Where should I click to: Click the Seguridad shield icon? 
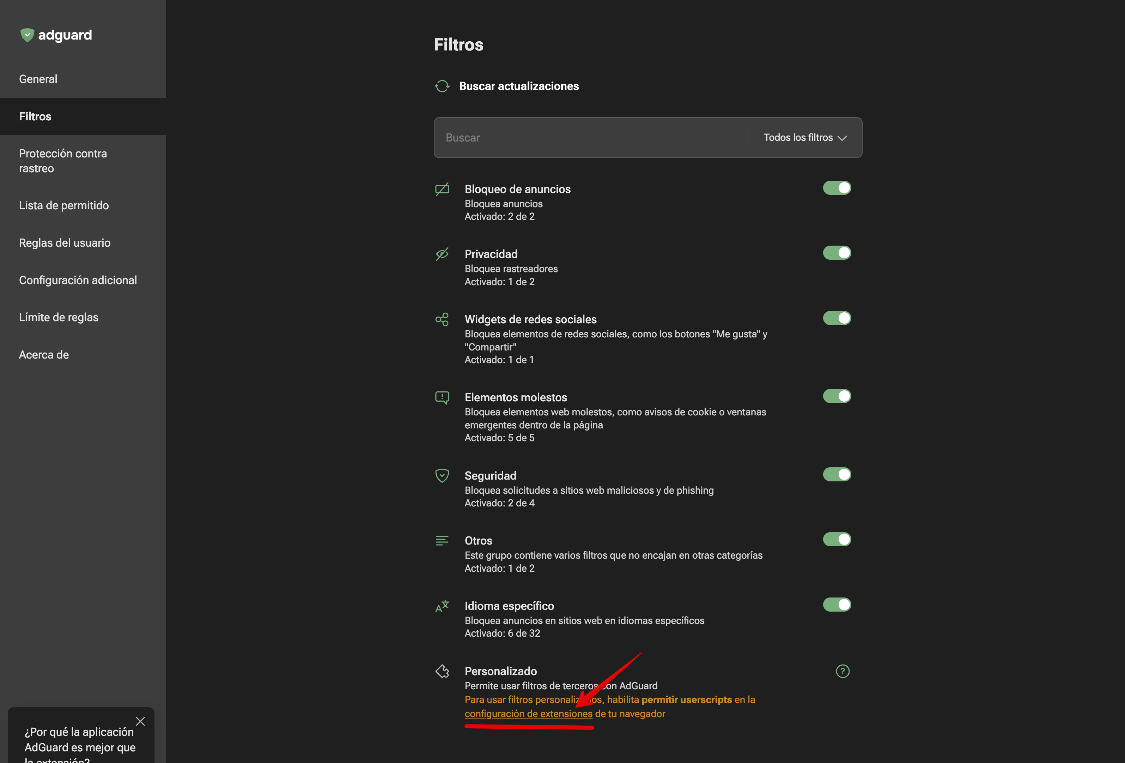(442, 476)
